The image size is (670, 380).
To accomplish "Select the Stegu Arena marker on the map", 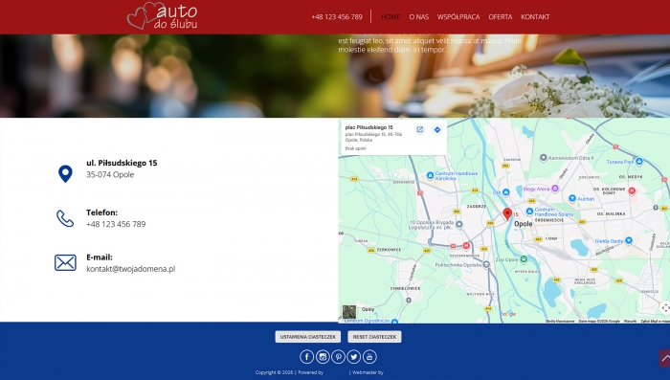I will click(555, 189).
